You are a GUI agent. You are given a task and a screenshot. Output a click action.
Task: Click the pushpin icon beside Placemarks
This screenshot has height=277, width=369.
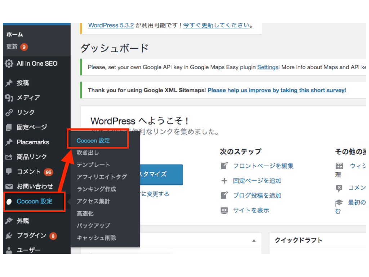(9, 142)
